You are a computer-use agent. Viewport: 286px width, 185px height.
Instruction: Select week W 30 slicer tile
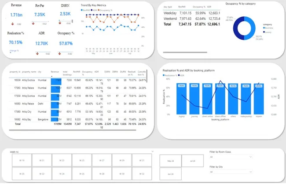[x=122, y=174]
